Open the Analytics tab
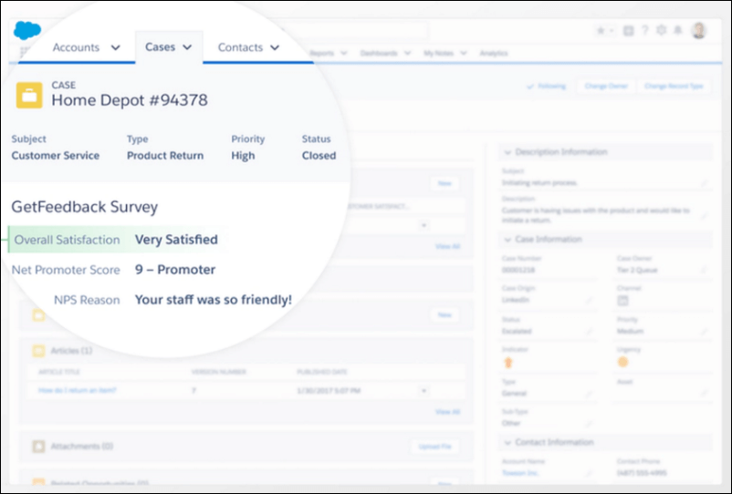This screenshot has width=732, height=494. click(494, 53)
